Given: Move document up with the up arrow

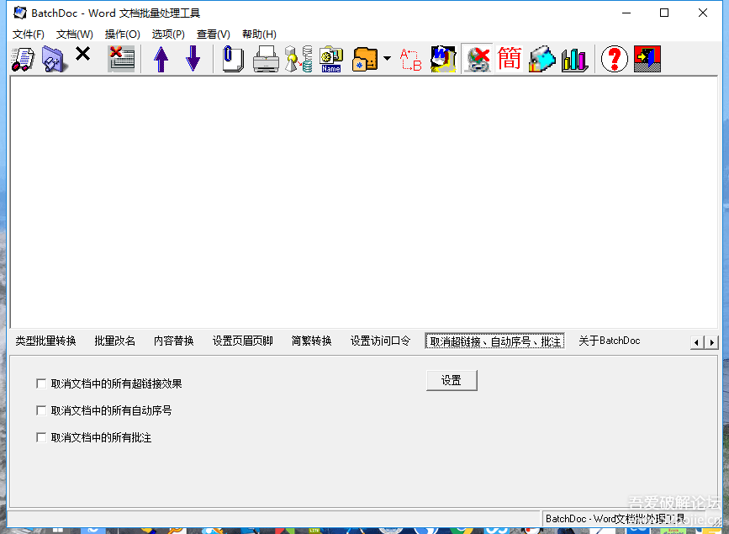Looking at the screenshot, I should click(161, 59).
